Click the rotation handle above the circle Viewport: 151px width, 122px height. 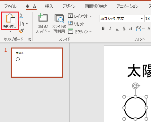136,86
